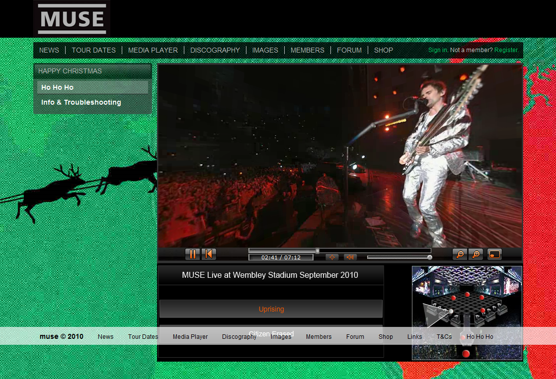Click the orange diamond icon beside the time display

[x=332, y=257]
